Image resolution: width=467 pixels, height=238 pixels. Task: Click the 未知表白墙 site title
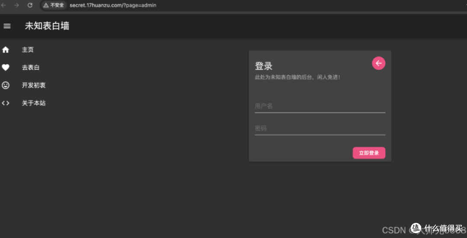click(47, 26)
